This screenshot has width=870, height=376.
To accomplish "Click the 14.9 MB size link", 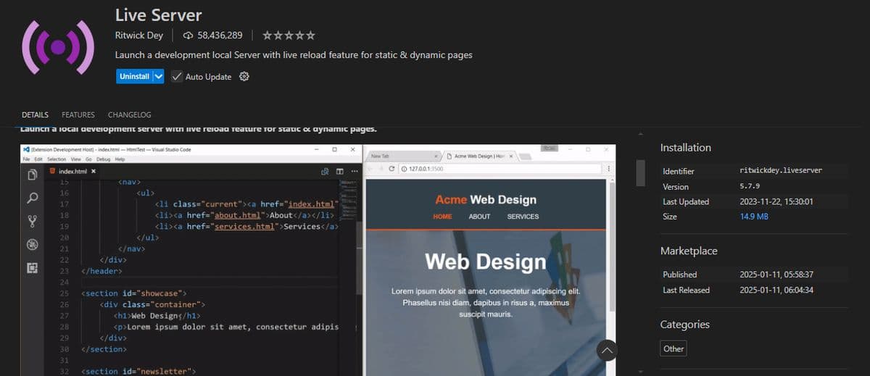I will coord(754,217).
